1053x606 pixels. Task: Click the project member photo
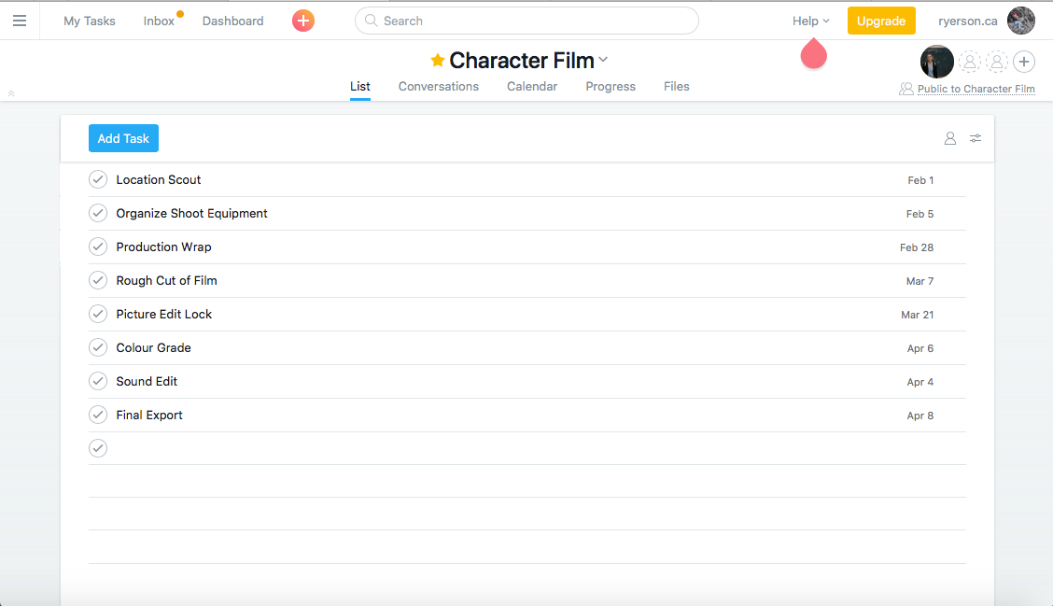click(x=937, y=62)
